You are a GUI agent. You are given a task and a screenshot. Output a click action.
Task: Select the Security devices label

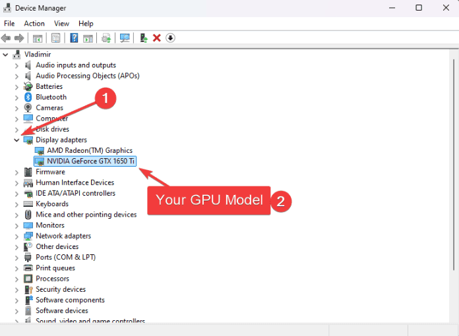61,289
